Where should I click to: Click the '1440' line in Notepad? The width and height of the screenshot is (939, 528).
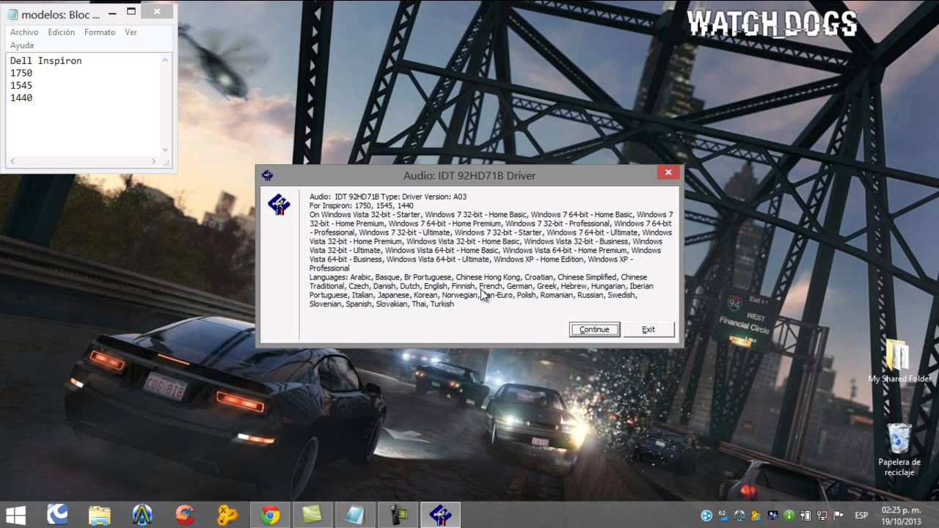(21, 98)
